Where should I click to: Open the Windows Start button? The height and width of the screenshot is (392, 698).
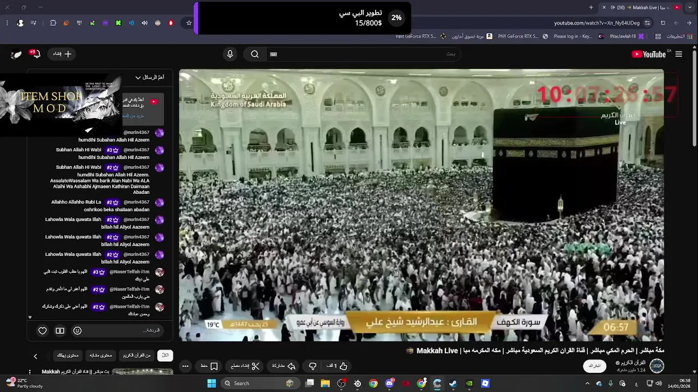212,383
